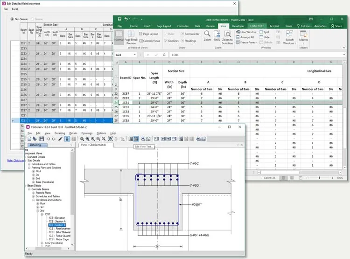This screenshot has height=259, width=350.
Task: Click the Note link in Edit Detailed Reinforcement window
Action: 15,161
